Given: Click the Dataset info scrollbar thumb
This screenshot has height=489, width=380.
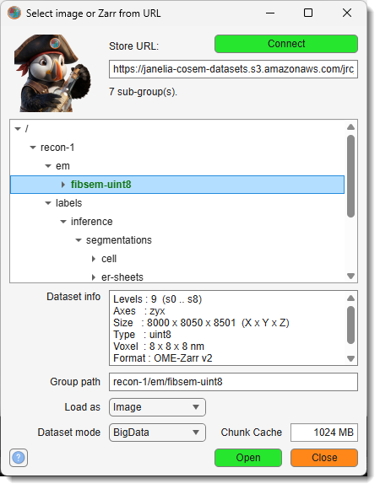Looking at the screenshot, I should pos(351,325).
